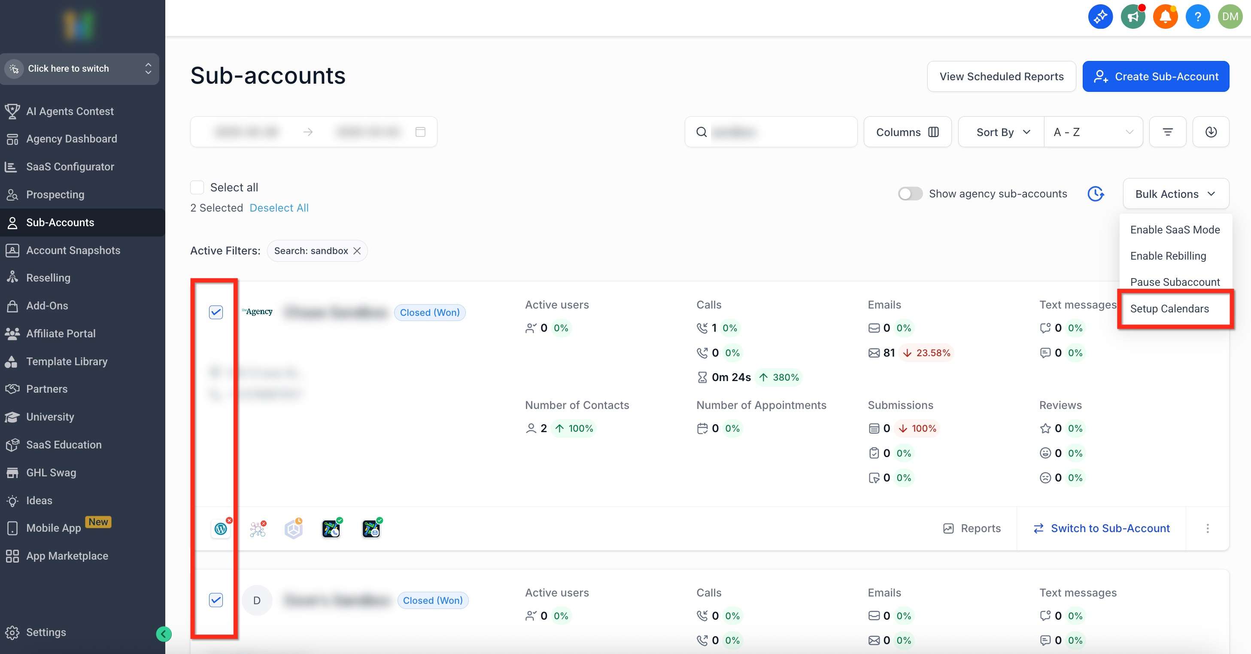This screenshot has height=654, width=1251.
Task: Click the calendar icon in the date range picker
Action: (421, 132)
